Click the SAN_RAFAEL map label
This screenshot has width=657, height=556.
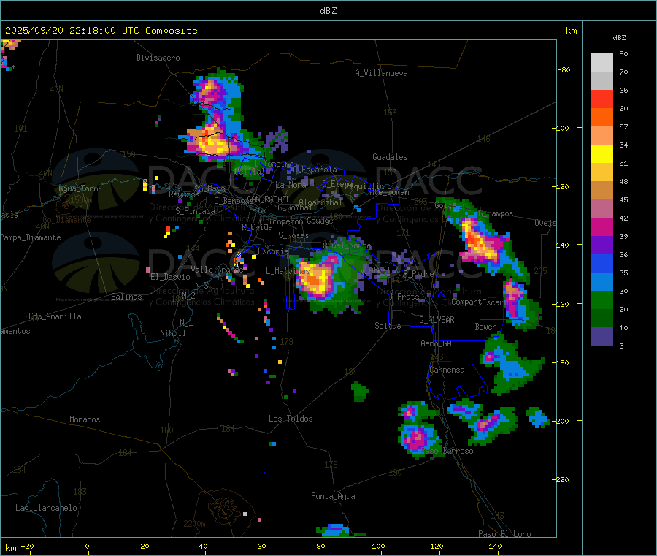tap(268, 199)
